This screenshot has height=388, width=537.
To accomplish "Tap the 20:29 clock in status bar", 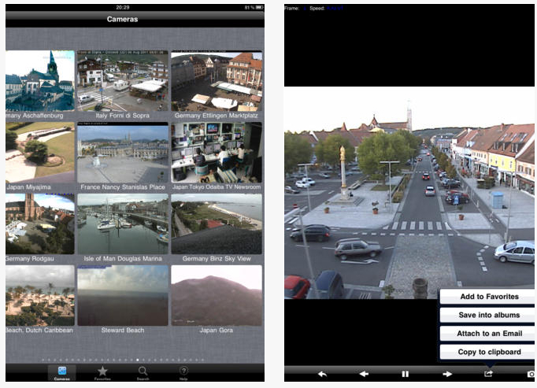I will pos(123,7).
